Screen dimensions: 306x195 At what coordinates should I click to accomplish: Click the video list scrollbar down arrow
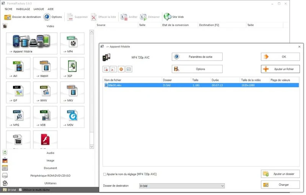click(91, 147)
